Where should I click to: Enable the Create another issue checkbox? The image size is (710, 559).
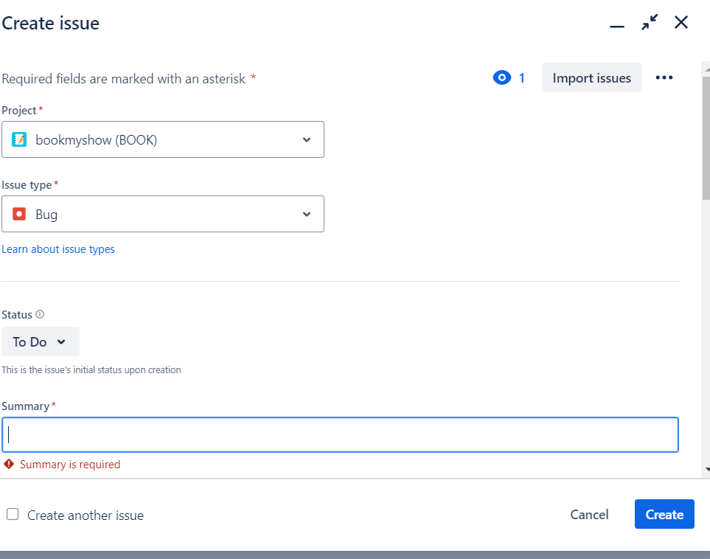point(13,515)
